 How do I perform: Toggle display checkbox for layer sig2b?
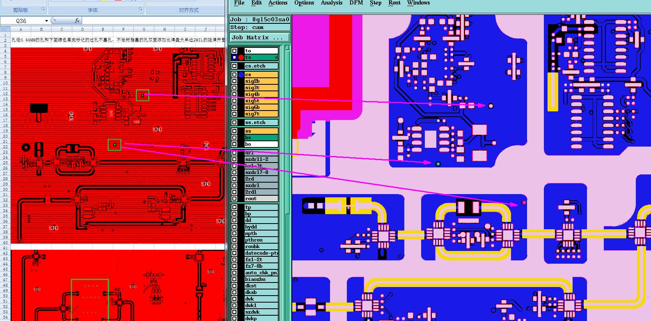click(234, 81)
